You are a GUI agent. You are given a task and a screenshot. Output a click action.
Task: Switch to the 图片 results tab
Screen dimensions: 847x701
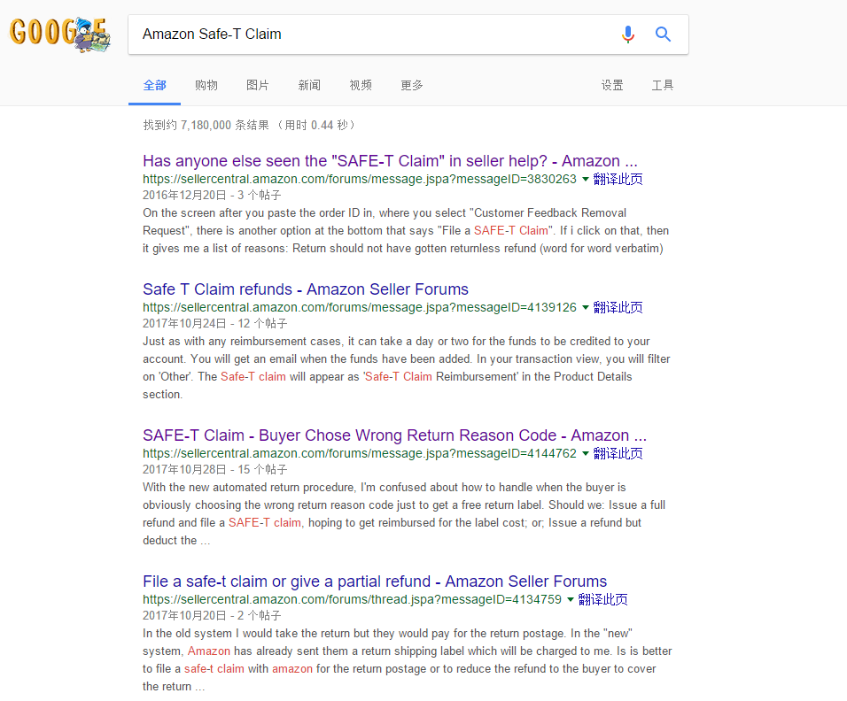[x=257, y=85]
